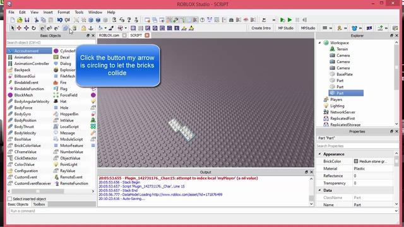Switch to the ROBLOX.com tab
Viewport: 404px width, 227px height.
pos(109,35)
